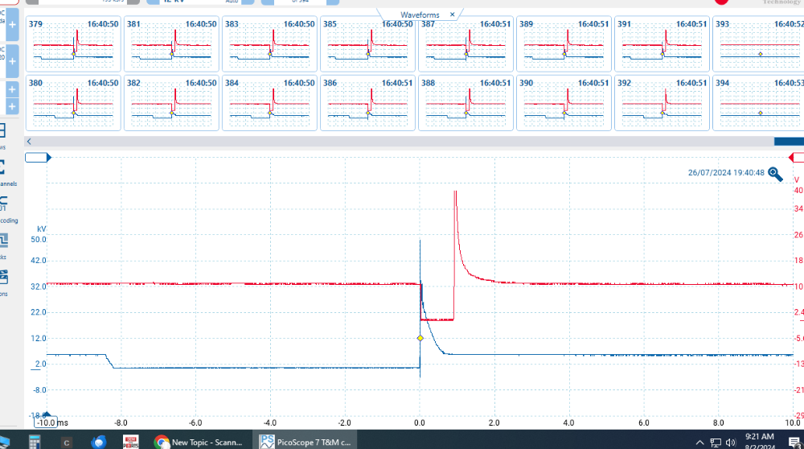Click the yellow trigger diamond marker
The image size is (804, 449).
tap(420, 338)
